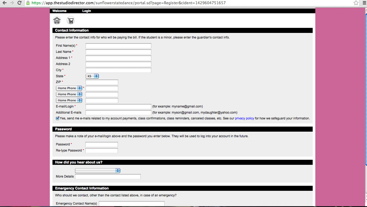Bookmark page with the star icon
Image resolution: width=367 pixels, height=207 pixels.
(356, 3)
